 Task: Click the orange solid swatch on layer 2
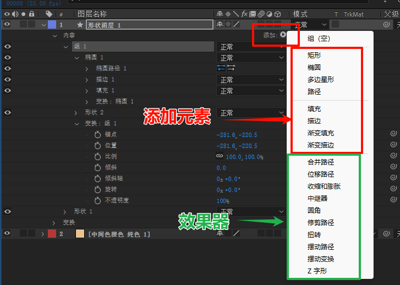point(80,234)
